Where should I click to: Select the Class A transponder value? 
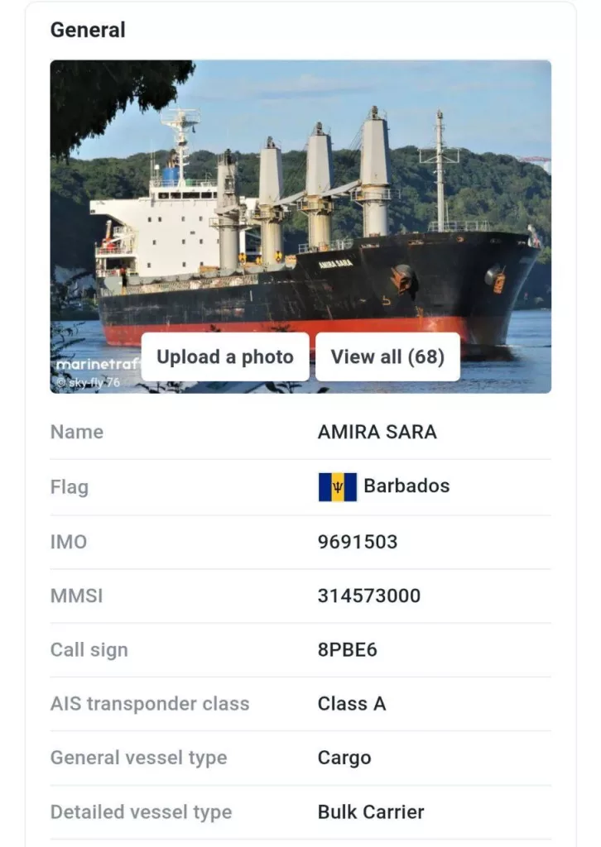point(352,704)
